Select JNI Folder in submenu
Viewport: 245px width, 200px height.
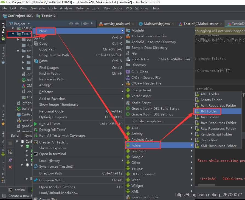pos(218,111)
